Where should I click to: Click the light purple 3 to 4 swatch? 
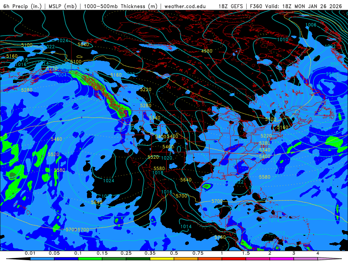click(x=306, y=259)
